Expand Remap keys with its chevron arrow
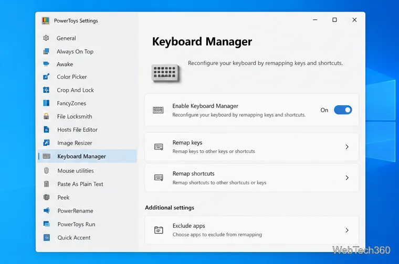This screenshot has width=399, height=264. pyautogui.click(x=347, y=147)
